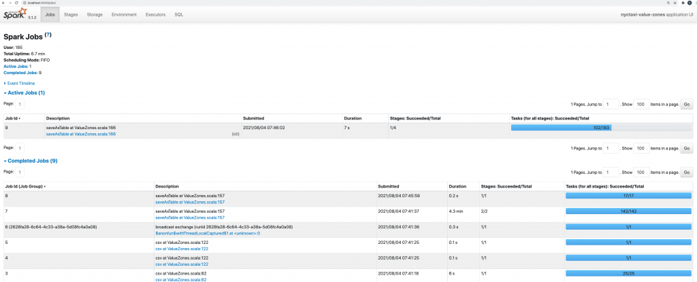Bookmark this page with the star icon

(675, 3)
